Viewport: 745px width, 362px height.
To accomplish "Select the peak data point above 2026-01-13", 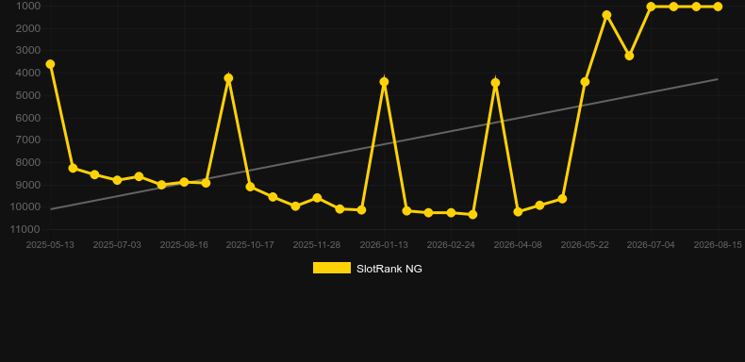I will click(384, 82).
